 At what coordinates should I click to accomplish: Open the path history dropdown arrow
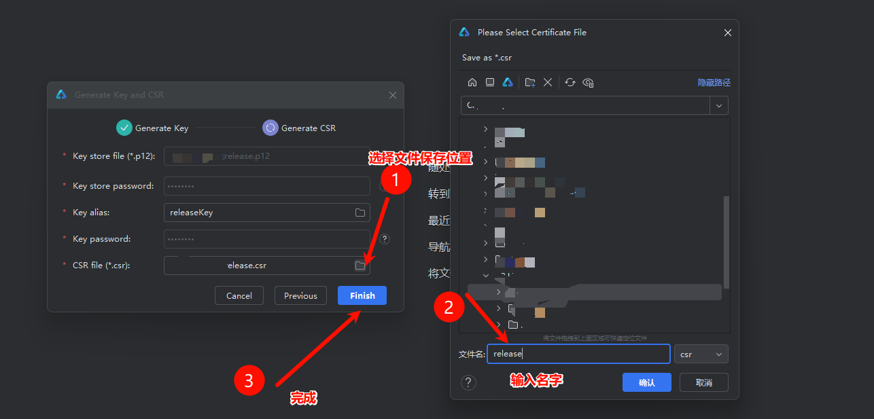coord(719,105)
